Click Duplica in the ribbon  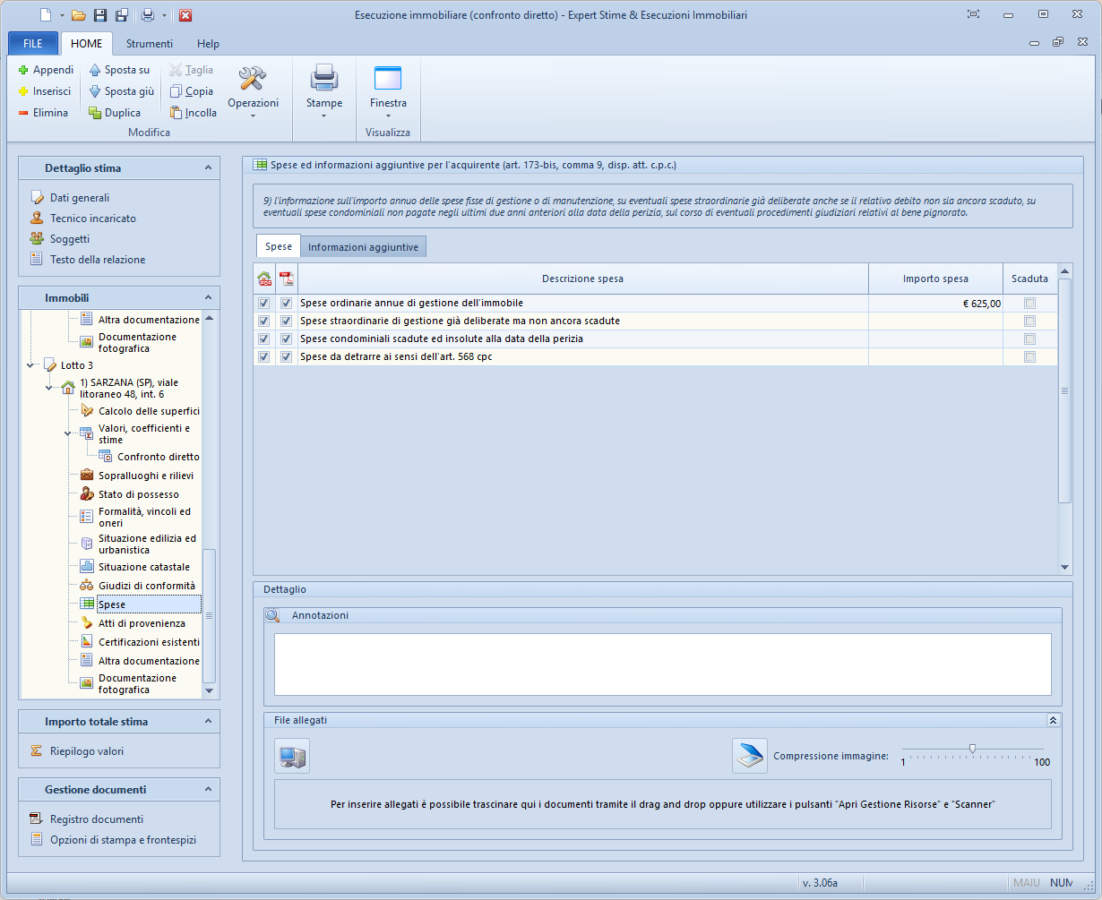click(115, 113)
